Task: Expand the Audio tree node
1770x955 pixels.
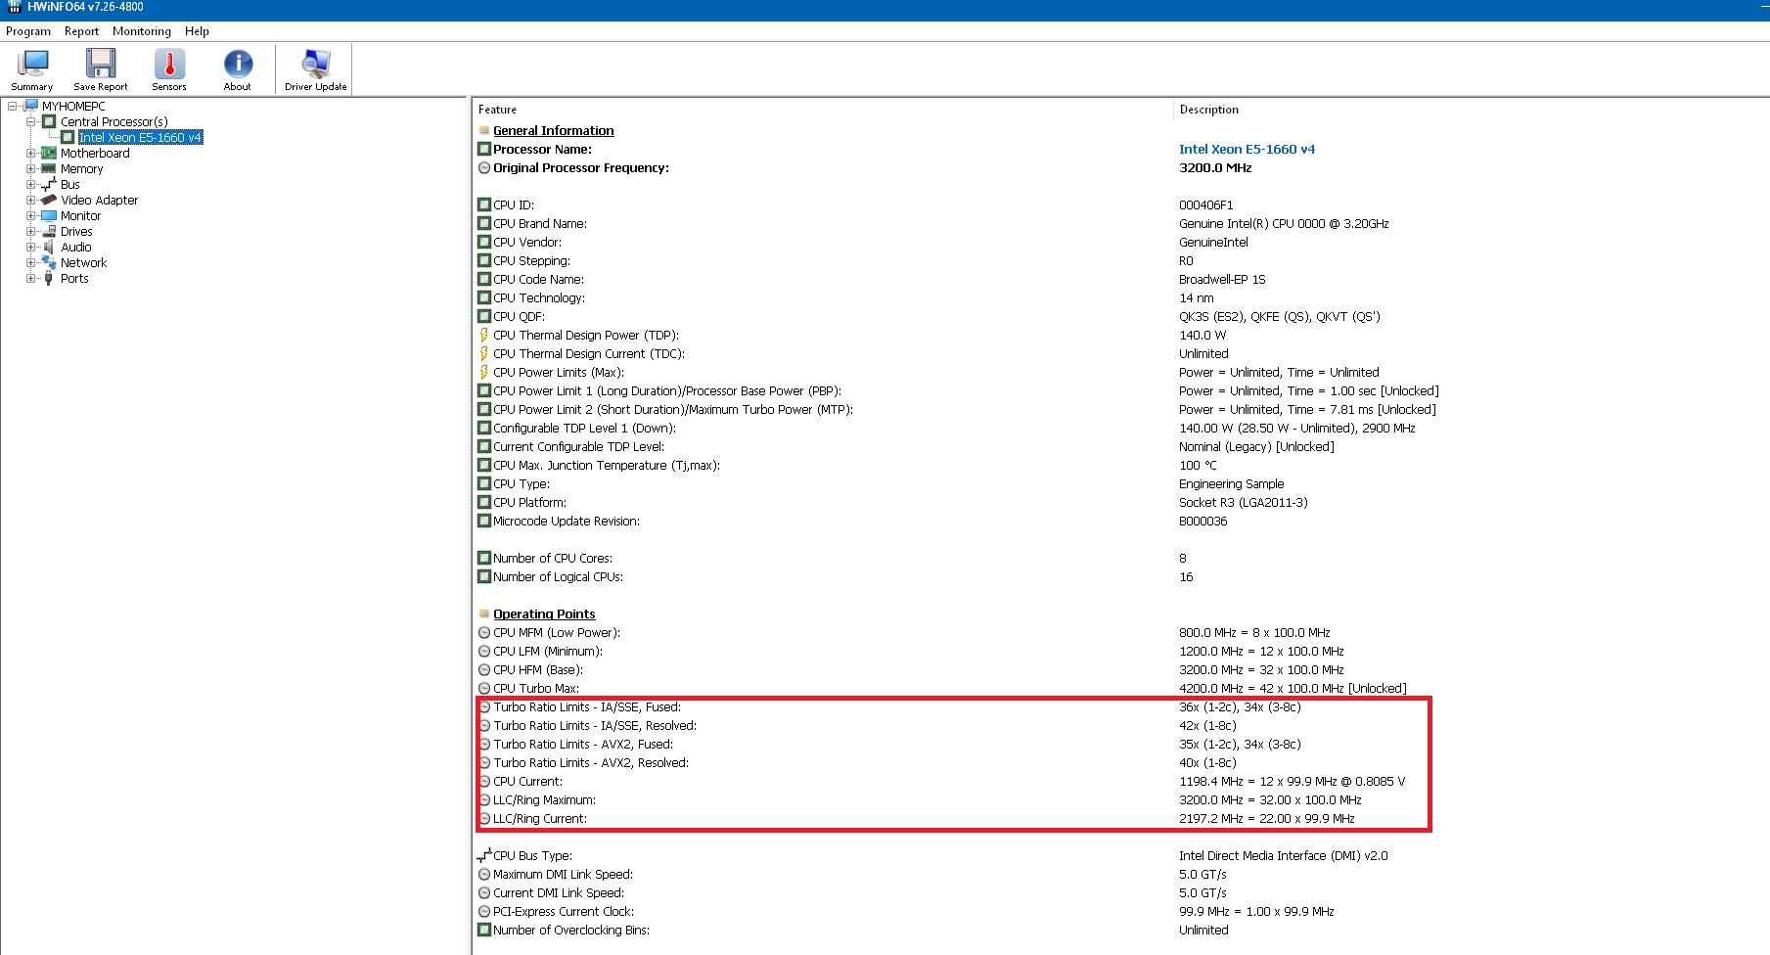Action: pyautogui.click(x=30, y=247)
